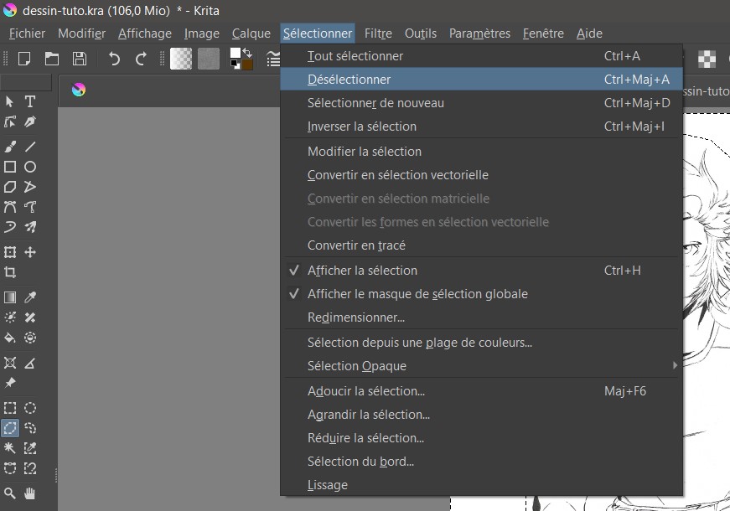730x511 pixels.
Task: Select the Line tool
Action: pyautogui.click(x=30, y=147)
